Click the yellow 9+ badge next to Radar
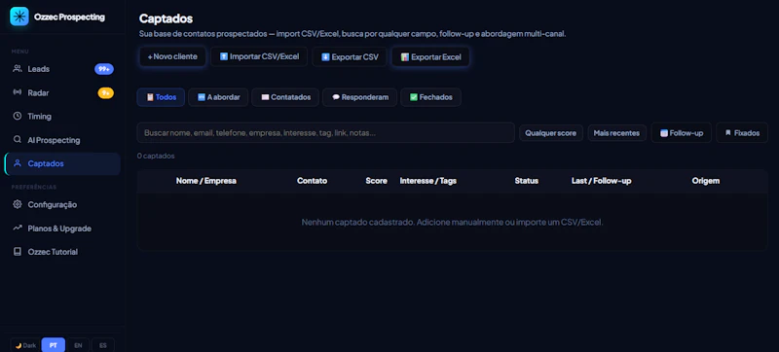Viewport: 779px width, 352px height. click(105, 92)
